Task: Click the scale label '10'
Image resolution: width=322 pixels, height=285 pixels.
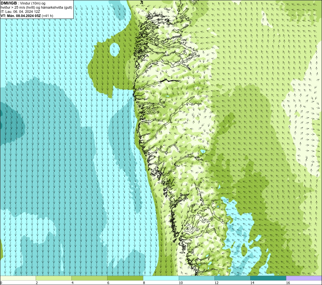Action: coord(181,283)
